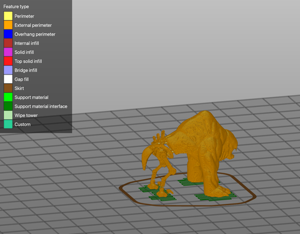Image resolution: width=300 pixels, height=234 pixels.
Task: Click the 'Top solid infill' label
Action: (28, 61)
